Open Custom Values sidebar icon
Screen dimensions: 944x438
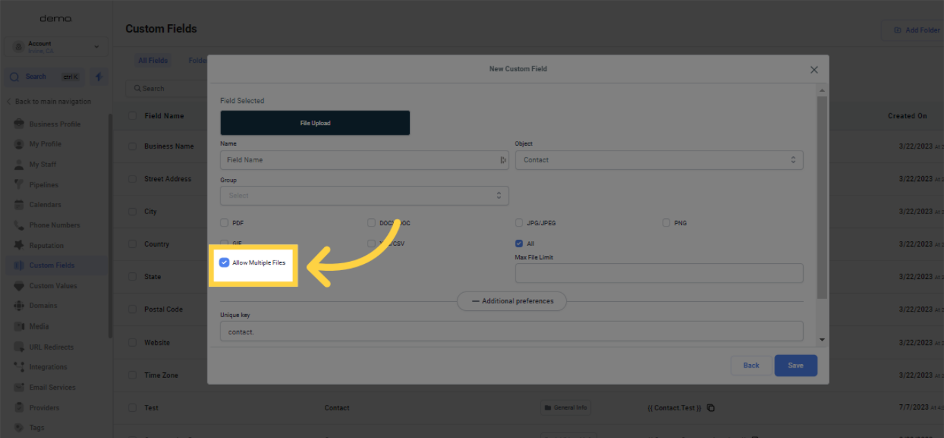coord(19,286)
